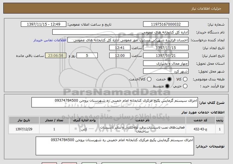Select the کالا radio button
The height and width of the screenshot is (164, 233).
point(185,79)
